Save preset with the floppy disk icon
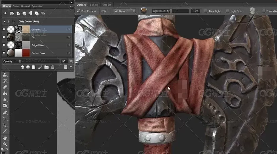 click(66, 67)
